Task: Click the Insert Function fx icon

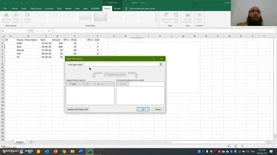Action: [49, 31]
